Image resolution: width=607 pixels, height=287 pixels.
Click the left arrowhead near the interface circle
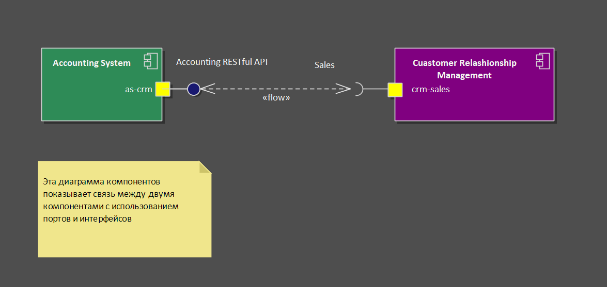[x=207, y=89]
